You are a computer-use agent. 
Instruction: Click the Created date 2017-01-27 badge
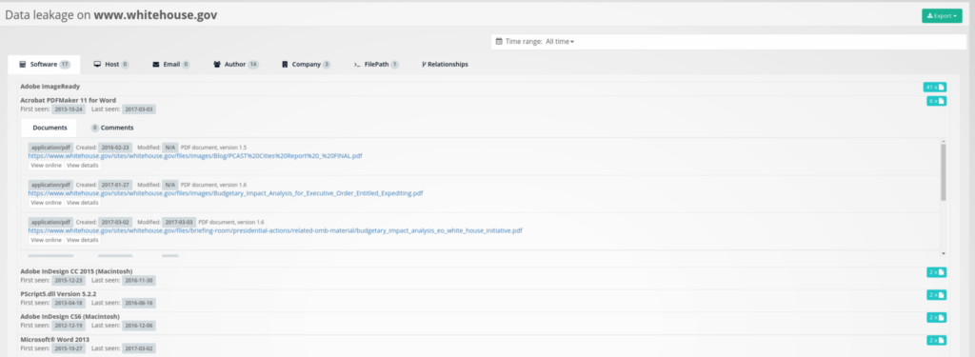click(115, 185)
